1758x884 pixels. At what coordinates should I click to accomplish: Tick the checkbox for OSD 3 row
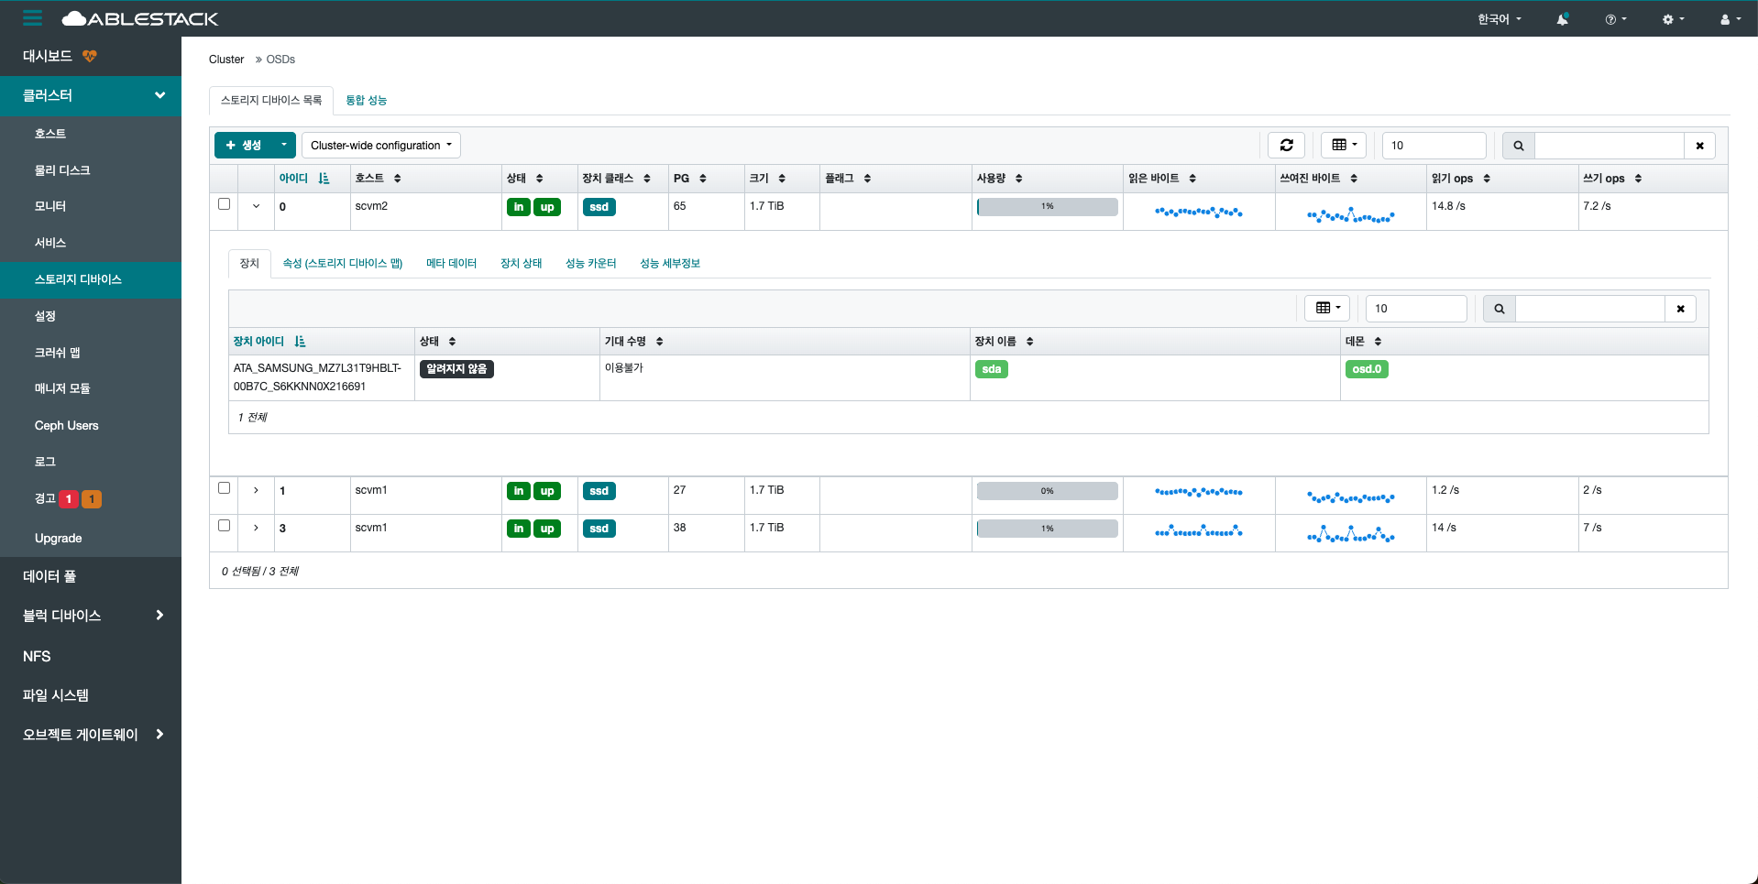(224, 526)
